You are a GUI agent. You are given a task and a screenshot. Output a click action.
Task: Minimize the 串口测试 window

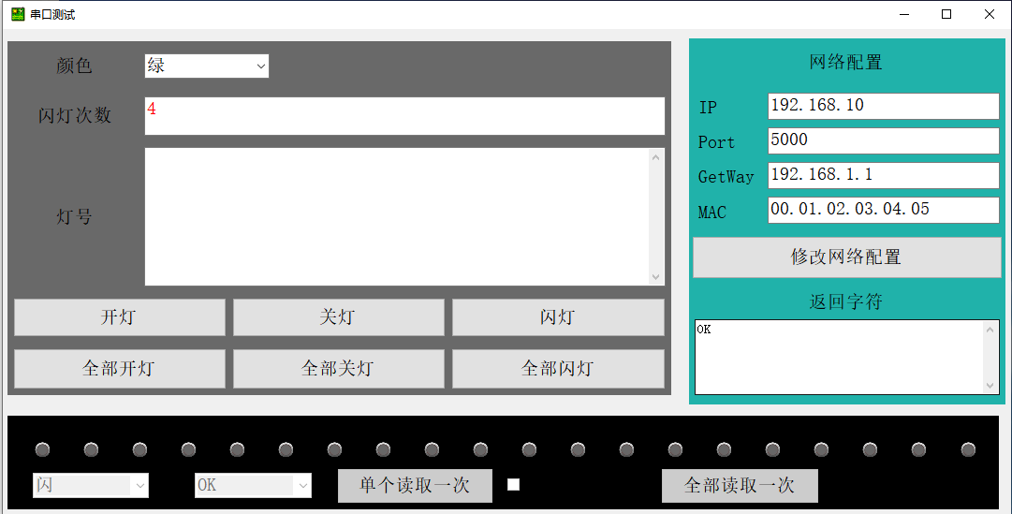click(904, 14)
